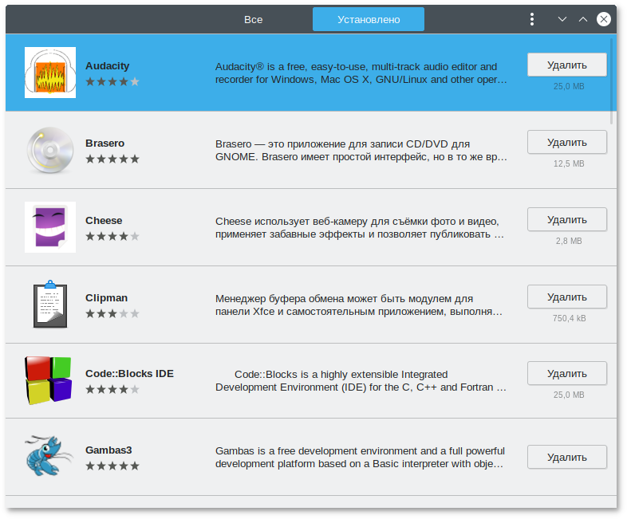Click the Code::Blocks cubes icon
Viewport: 627px width, 519px height.
tap(49, 380)
